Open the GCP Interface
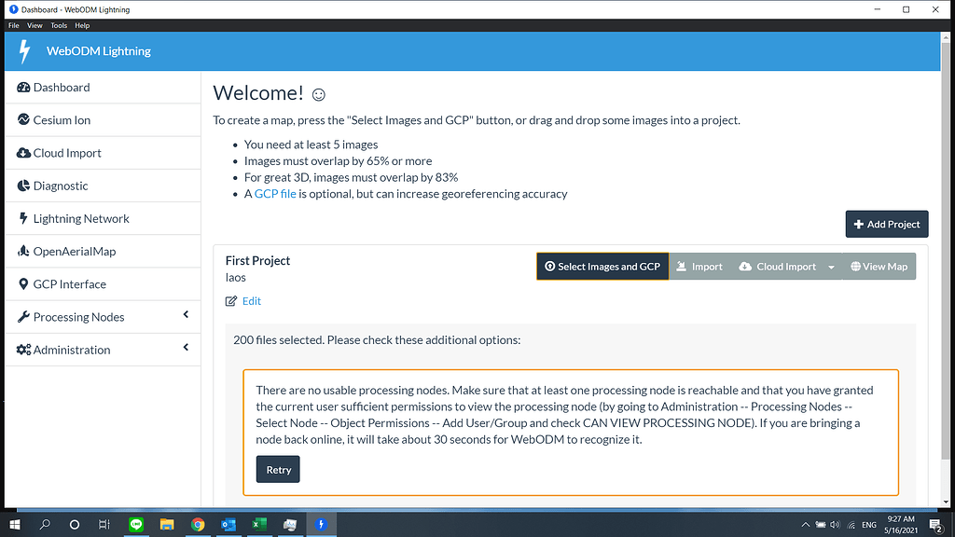The image size is (955, 537). (21, 282)
